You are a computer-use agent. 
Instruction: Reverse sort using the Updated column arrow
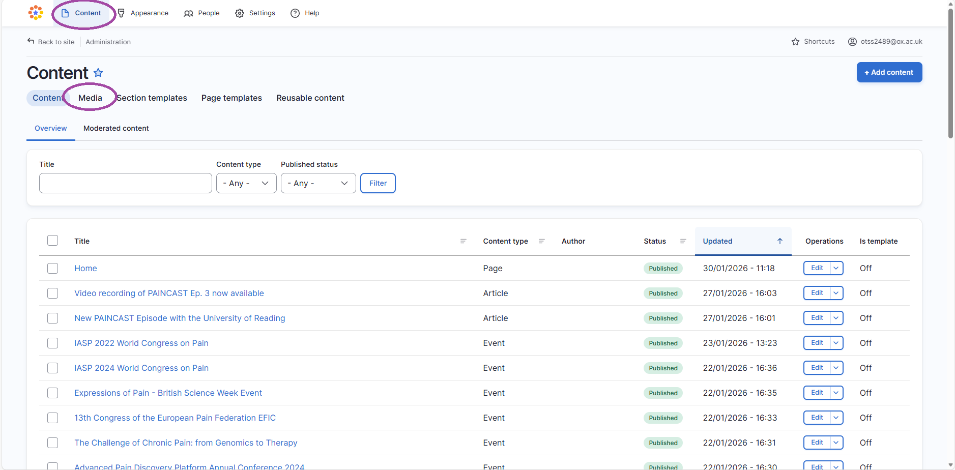(779, 241)
